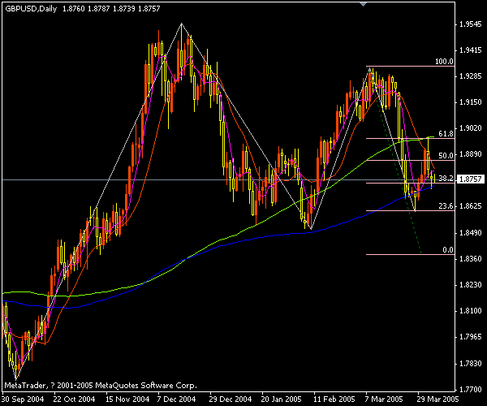Click the 30 Sep 2004 date label

(23, 400)
